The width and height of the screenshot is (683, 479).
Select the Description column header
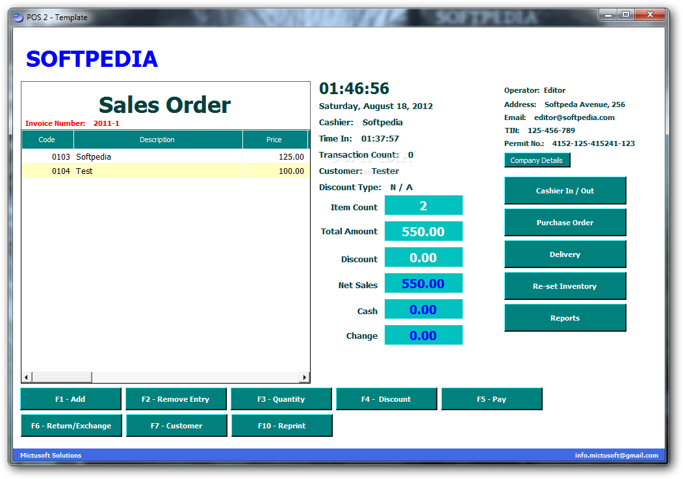tap(158, 140)
